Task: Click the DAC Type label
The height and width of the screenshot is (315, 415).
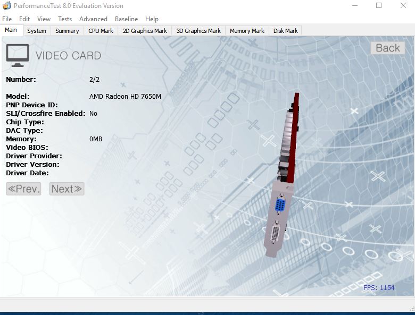Action: point(24,131)
